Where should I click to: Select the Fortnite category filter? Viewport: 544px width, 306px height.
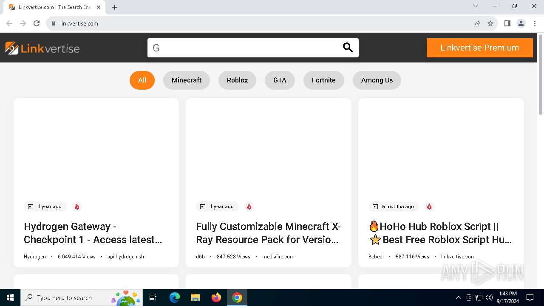click(324, 80)
